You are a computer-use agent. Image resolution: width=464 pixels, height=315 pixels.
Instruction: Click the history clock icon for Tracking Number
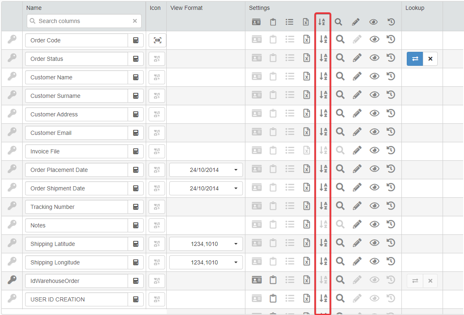391,206
